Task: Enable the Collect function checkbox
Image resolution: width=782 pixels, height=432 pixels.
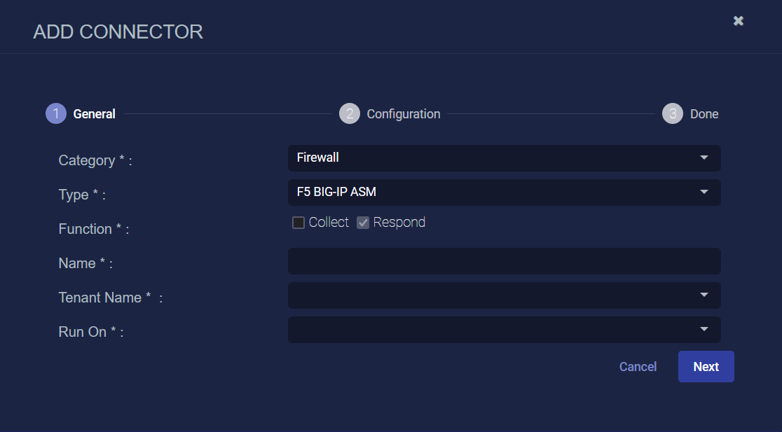Action: pos(299,223)
